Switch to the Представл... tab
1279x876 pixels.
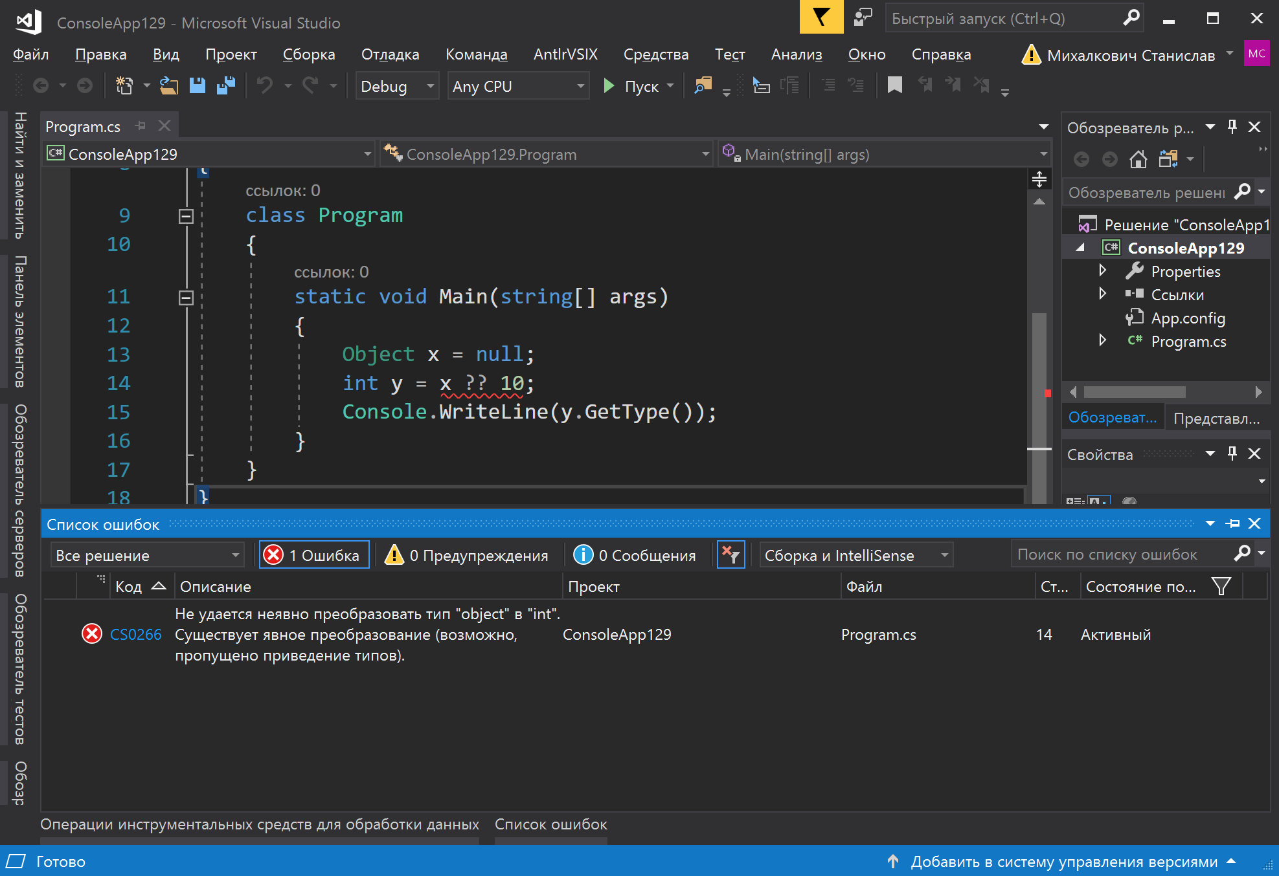[x=1217, y=417]
